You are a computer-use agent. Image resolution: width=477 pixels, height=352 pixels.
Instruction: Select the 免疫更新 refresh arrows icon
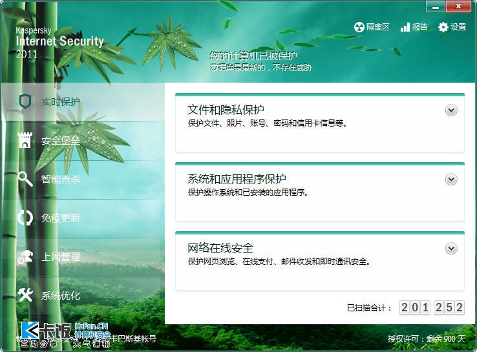click(25, 218)
